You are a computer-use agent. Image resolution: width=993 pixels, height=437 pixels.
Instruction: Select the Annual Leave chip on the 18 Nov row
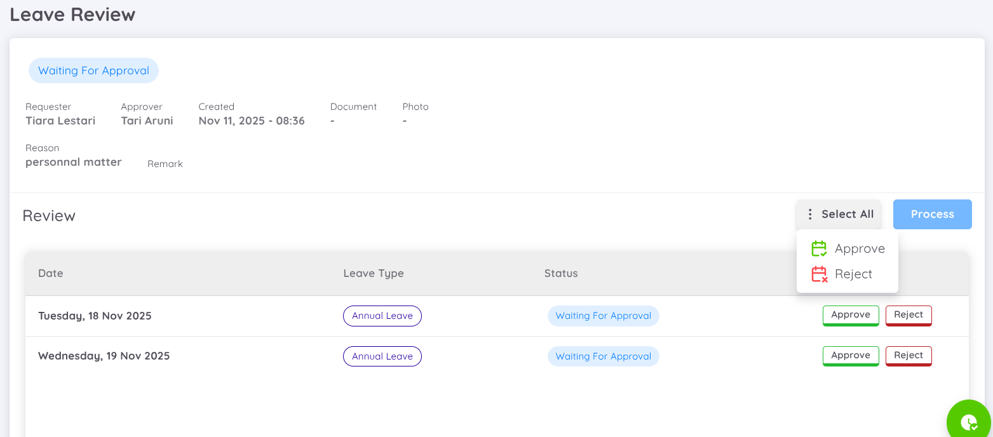point(382,316)
